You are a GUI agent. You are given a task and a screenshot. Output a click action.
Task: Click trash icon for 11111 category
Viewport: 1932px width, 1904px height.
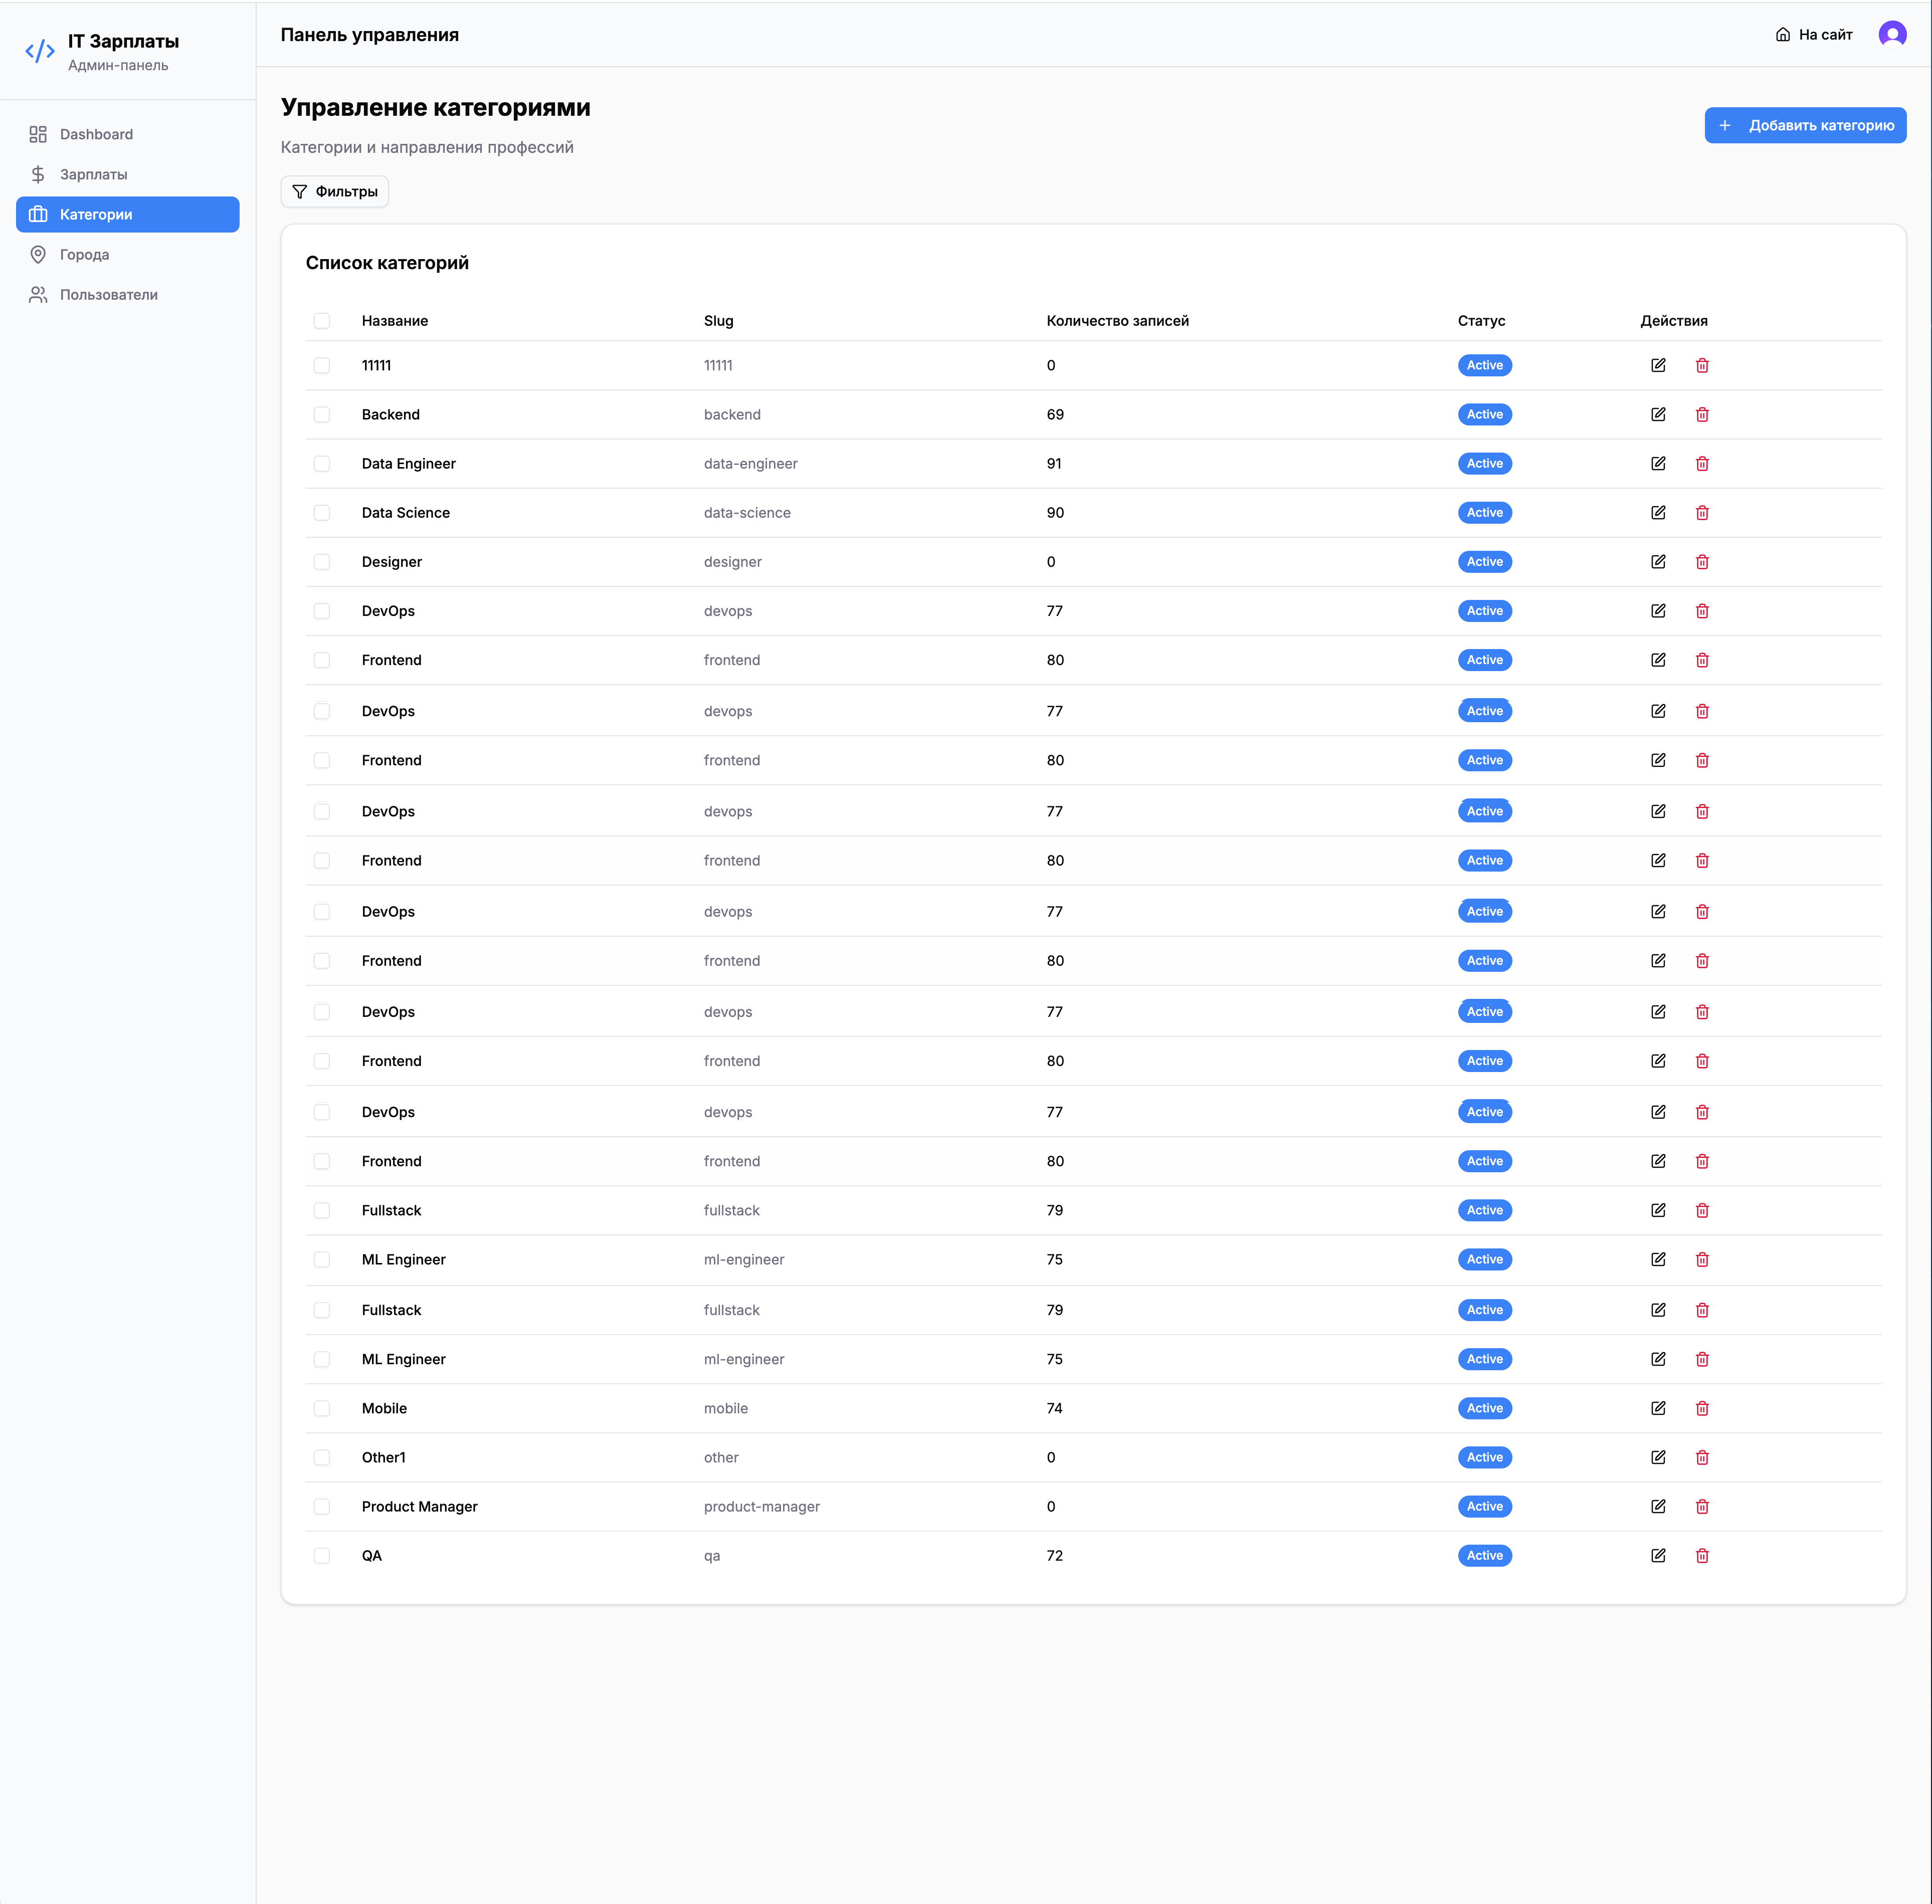[x=1701, y=365]
